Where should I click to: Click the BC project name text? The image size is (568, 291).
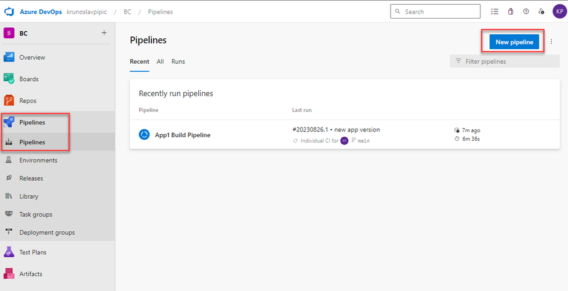(23, 34)
